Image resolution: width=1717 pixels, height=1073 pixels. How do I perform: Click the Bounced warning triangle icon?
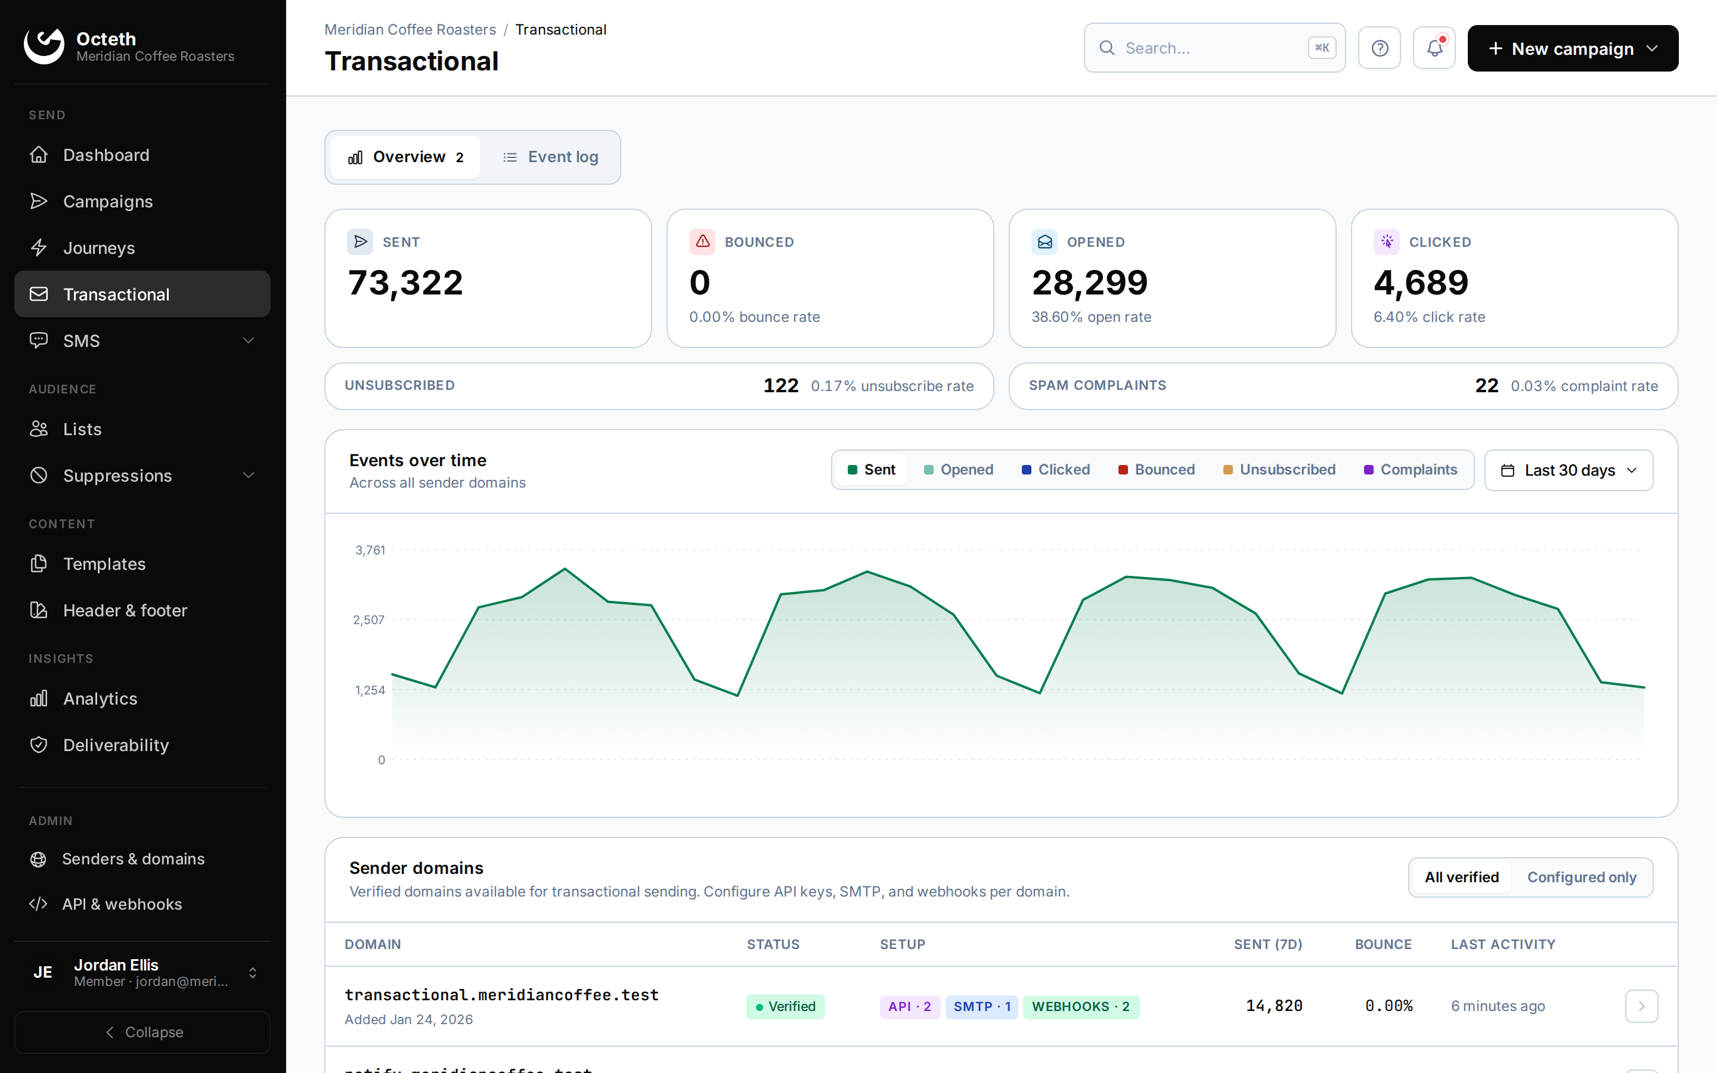702,242
